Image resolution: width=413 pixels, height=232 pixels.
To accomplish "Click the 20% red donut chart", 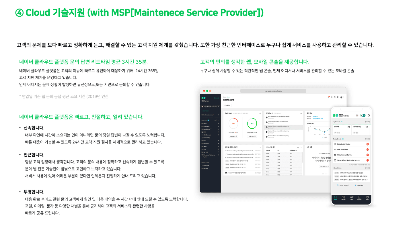I will 233,123.
